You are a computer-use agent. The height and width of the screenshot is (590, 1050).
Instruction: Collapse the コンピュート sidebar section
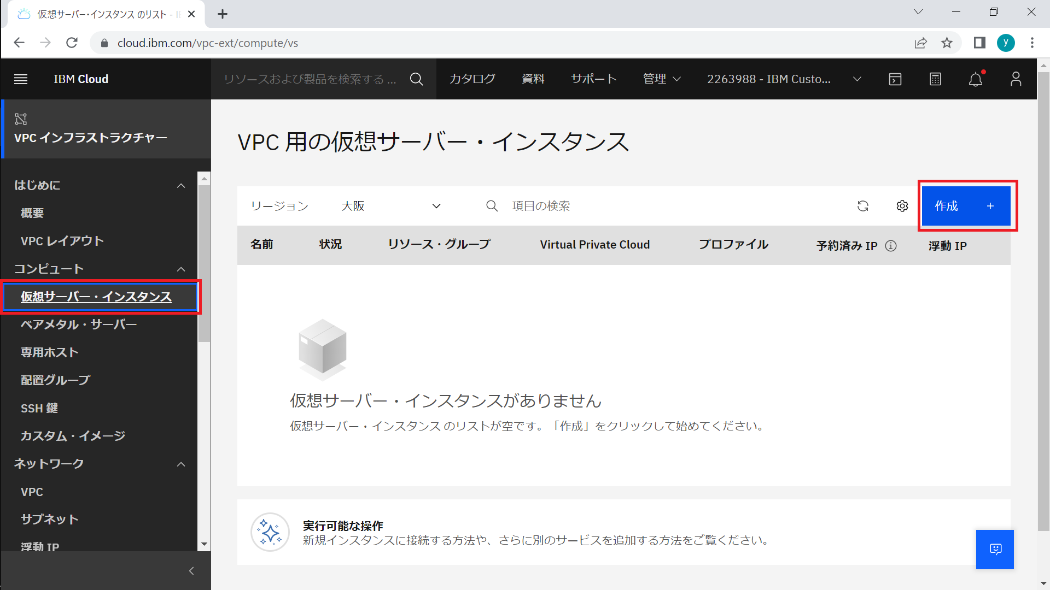point(181,269)
